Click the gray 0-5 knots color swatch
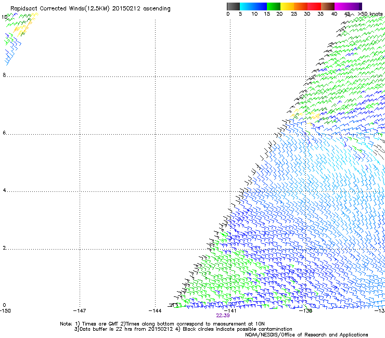Viewport: 385px width, 338px height. (233, 6)
